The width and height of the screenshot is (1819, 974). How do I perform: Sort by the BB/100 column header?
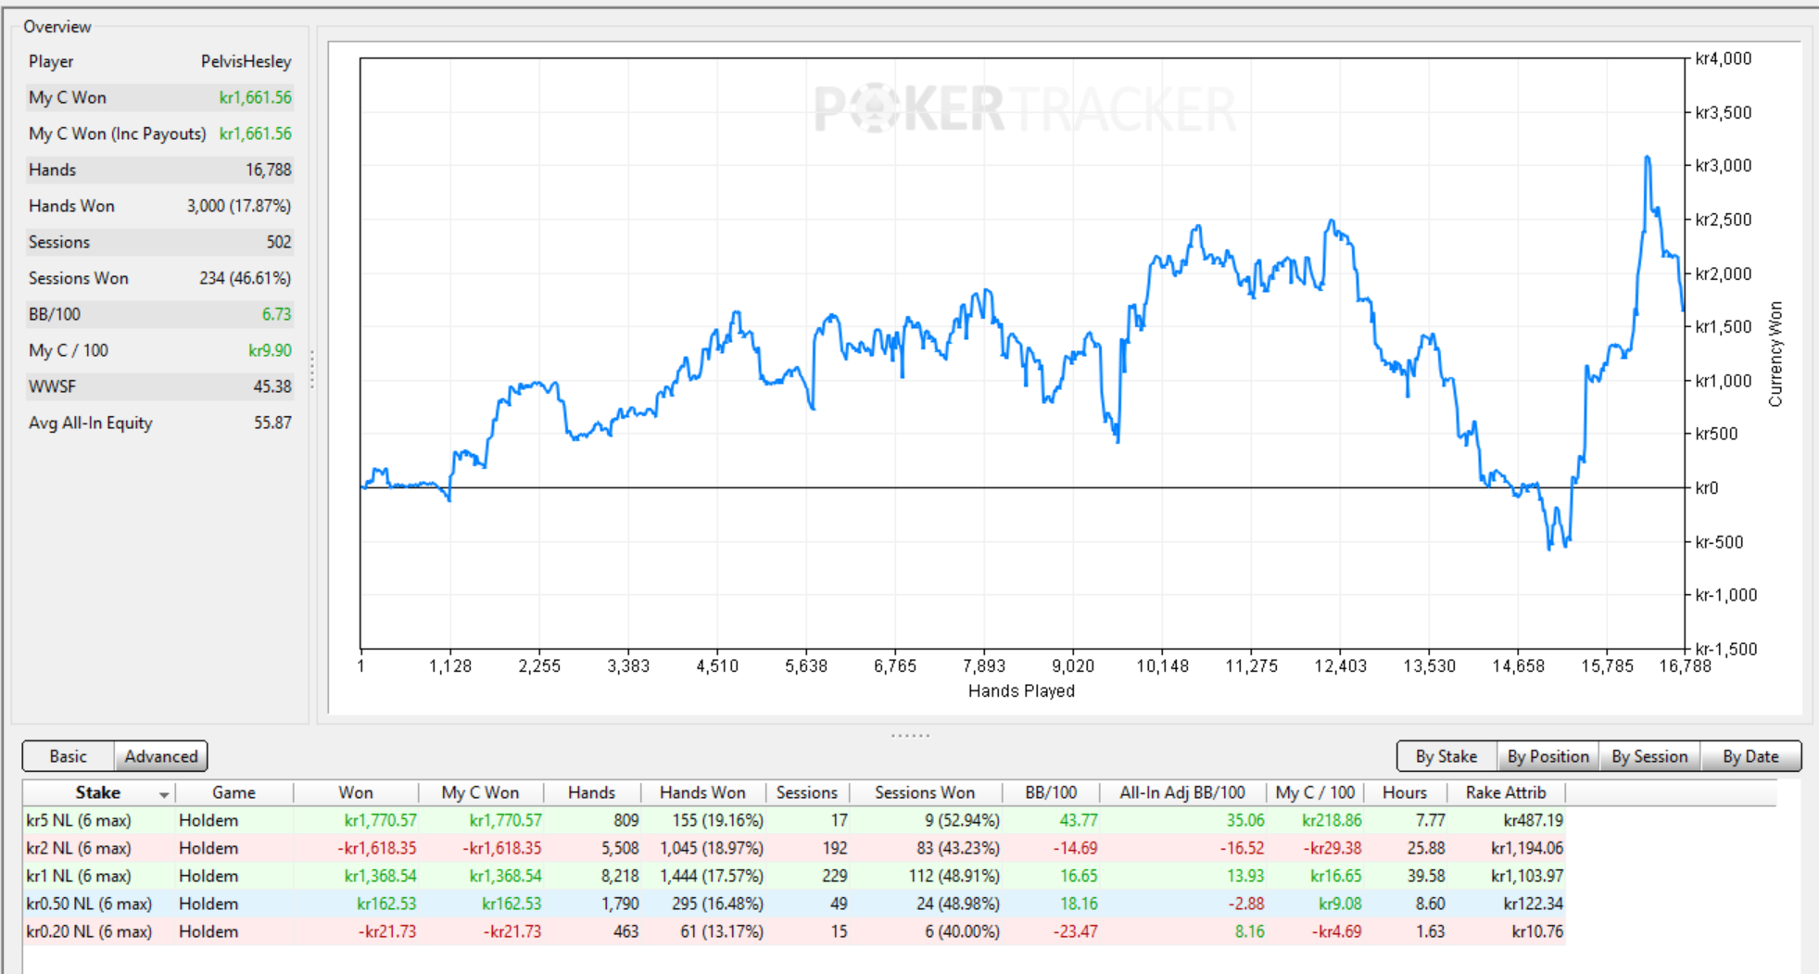pyautogui.click(x=1051, y=792)
